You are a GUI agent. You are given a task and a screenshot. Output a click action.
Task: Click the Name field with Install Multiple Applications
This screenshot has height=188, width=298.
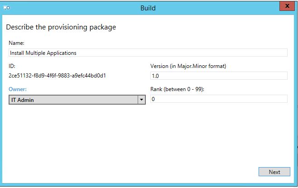[x=148, y=53]
